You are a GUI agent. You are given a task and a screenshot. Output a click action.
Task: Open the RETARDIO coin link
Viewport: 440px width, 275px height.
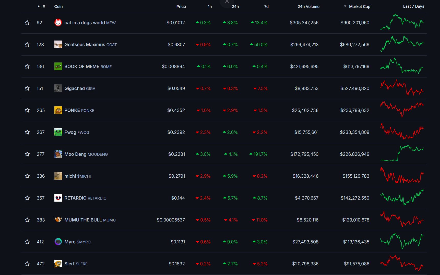85,198
